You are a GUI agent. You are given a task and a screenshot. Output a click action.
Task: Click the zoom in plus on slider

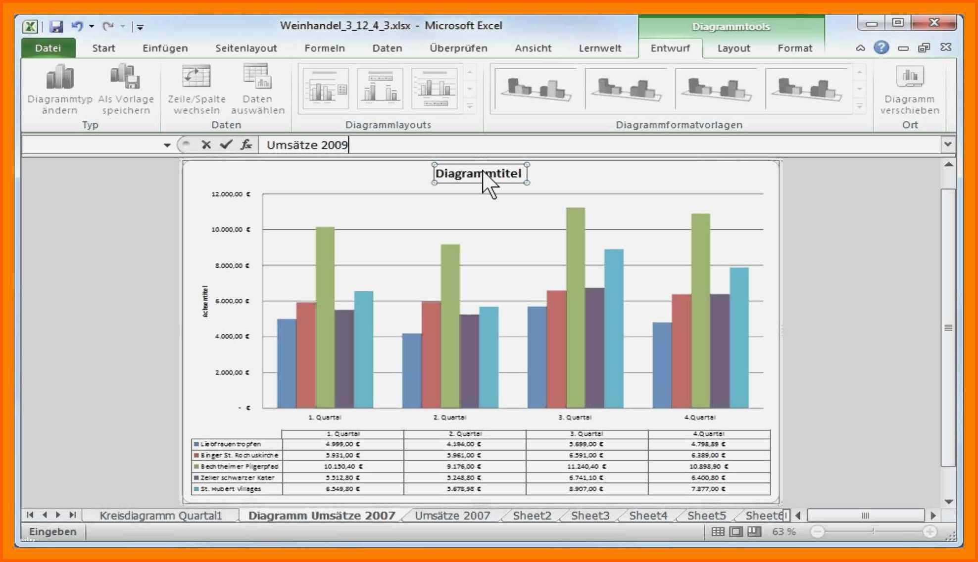pos(929,532)
